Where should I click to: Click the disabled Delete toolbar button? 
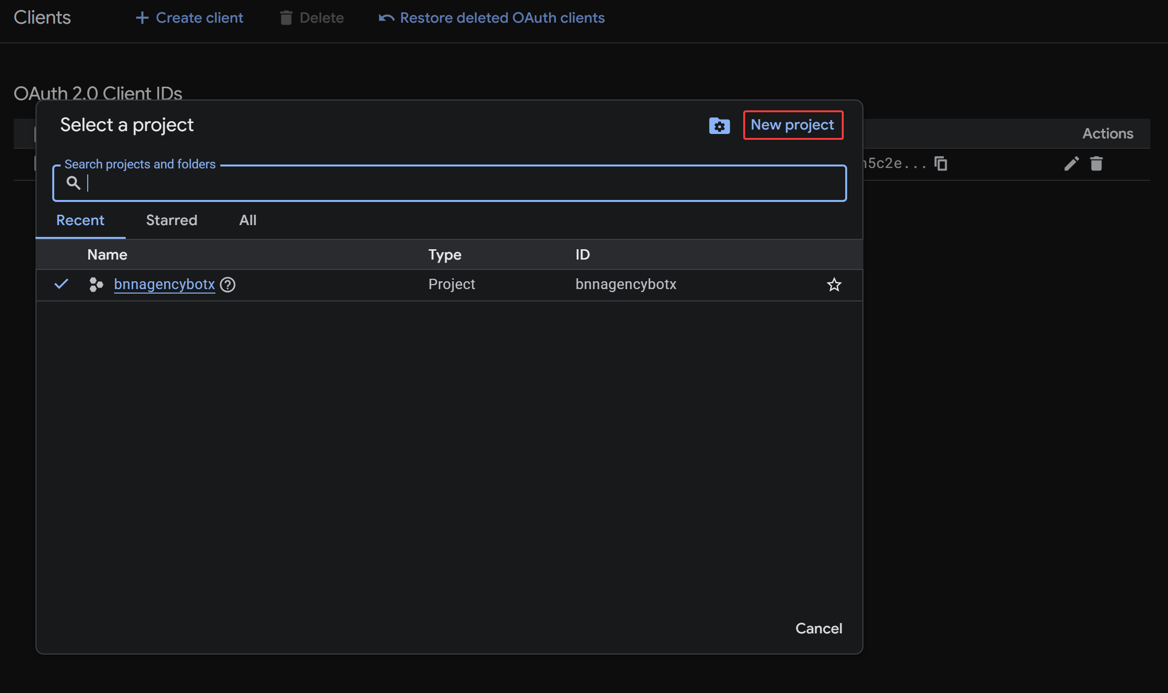coord(311,18)
